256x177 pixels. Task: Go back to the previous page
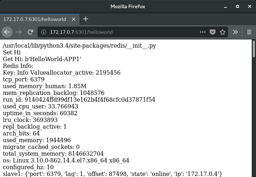click(7, 32)
